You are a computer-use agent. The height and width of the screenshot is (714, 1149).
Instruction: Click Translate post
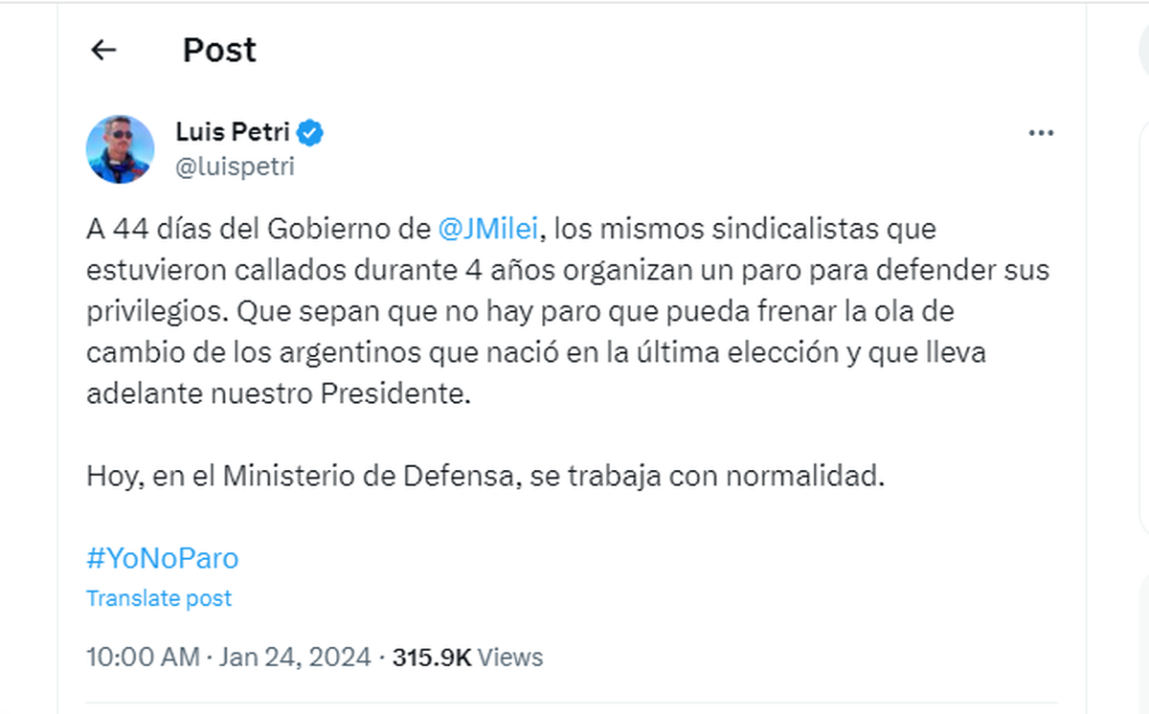click(x=159, y=598)
